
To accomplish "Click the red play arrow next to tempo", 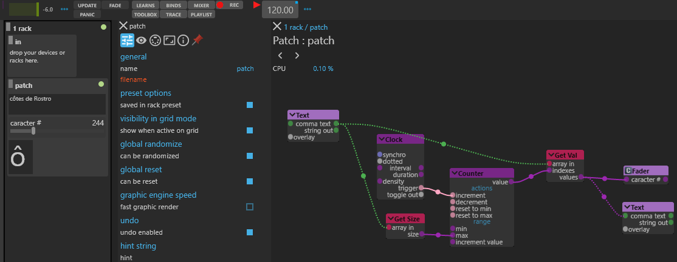I will click(x=256, y=5).
